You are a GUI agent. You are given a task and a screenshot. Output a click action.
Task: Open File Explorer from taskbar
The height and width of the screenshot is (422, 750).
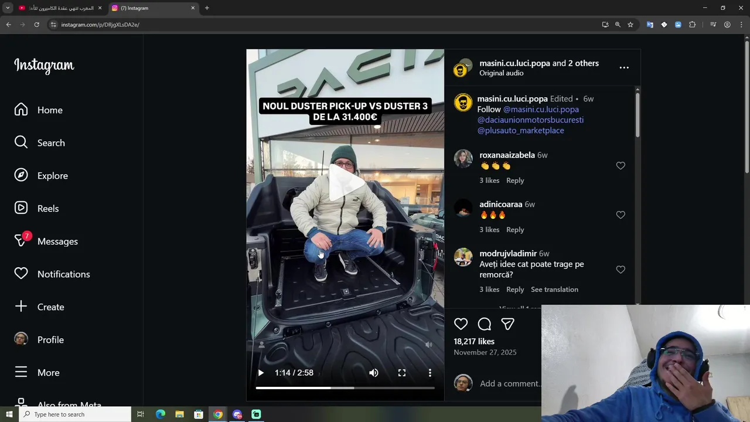point(179,414)
